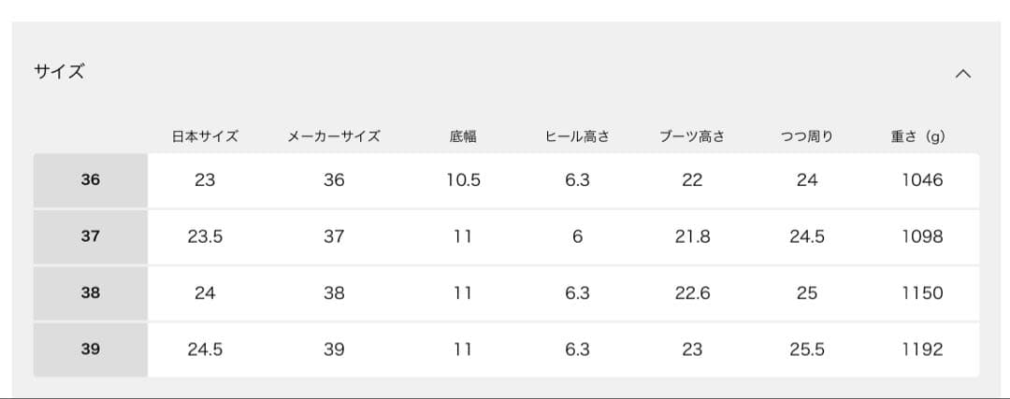Click the ブーツ高さ column header
The image size is (1010, 399).
(x=692, y=136)
